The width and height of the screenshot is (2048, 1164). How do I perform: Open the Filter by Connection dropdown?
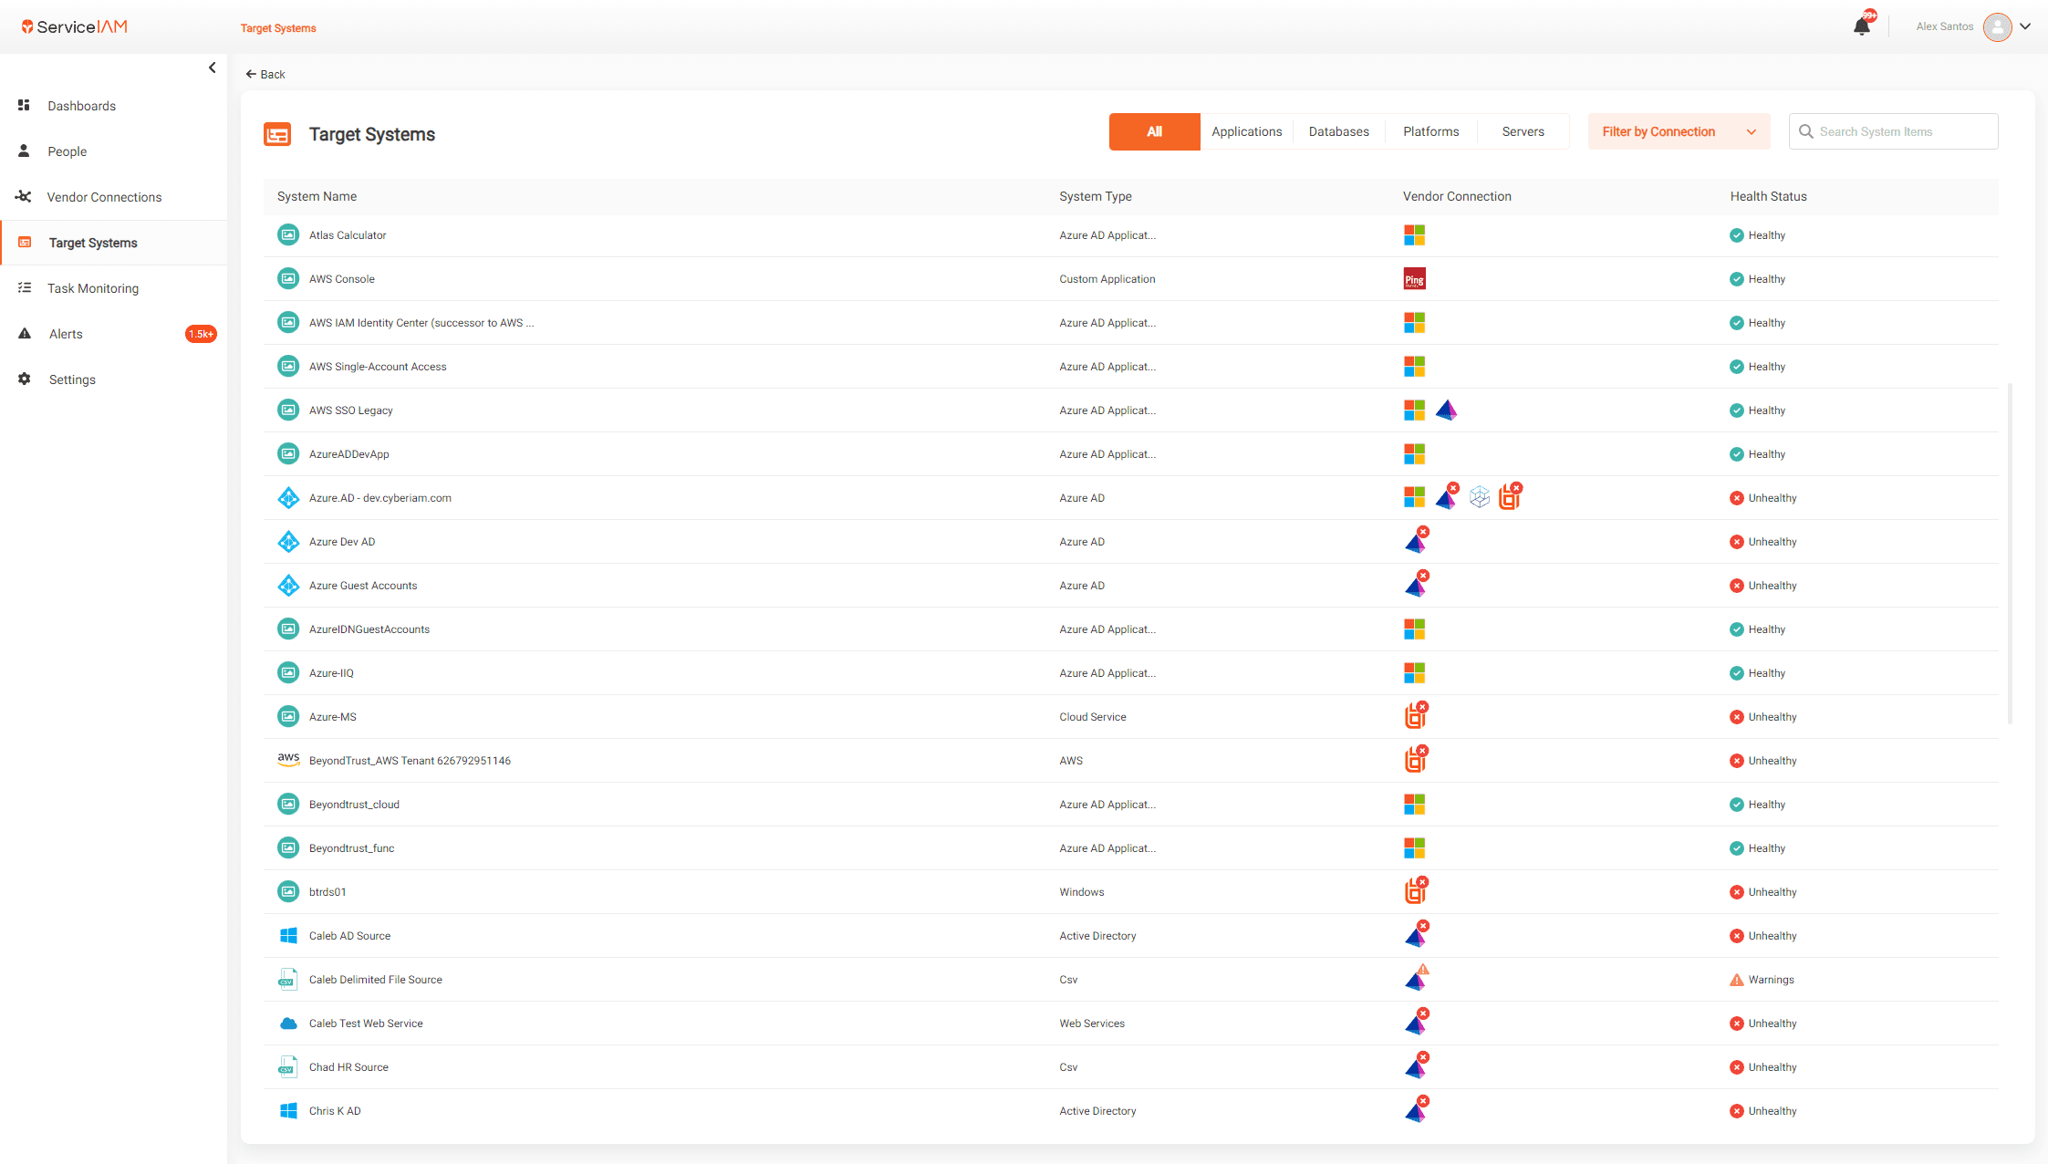[1679, 131]
